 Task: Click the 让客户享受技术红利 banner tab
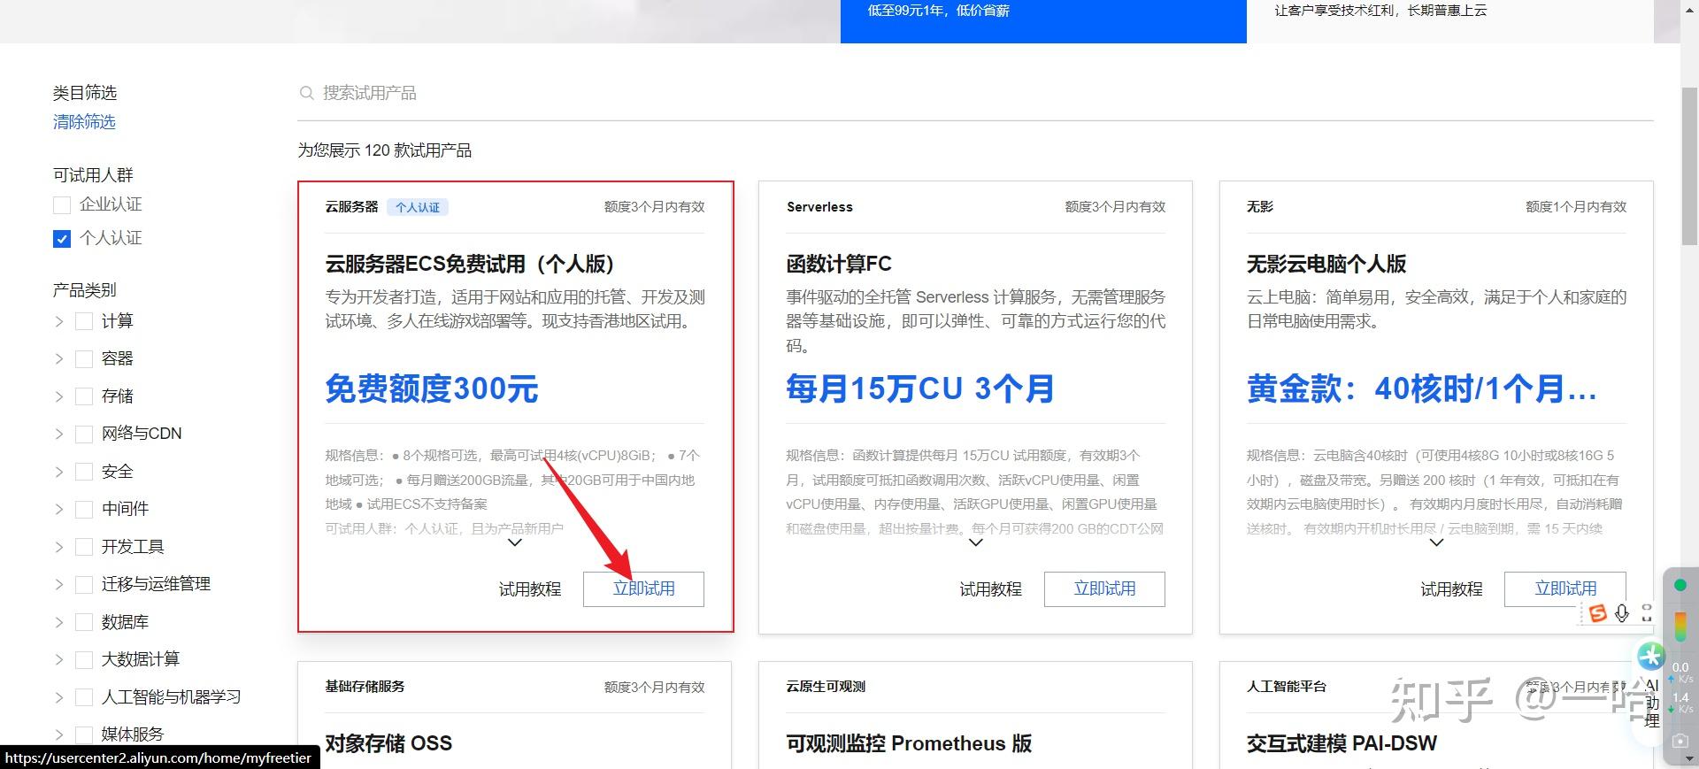1449,21
